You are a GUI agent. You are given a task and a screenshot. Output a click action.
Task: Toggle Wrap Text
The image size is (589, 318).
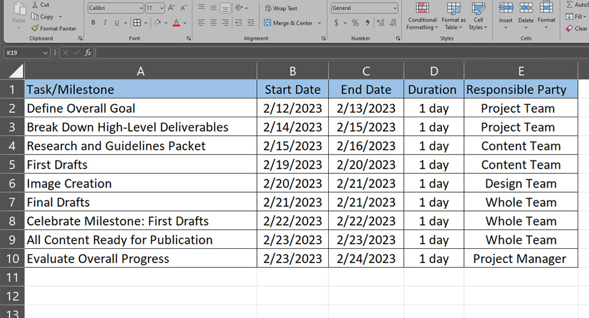pos(281,8)
